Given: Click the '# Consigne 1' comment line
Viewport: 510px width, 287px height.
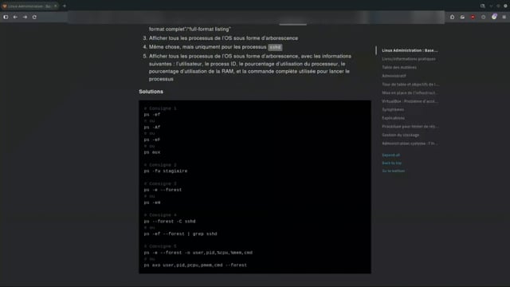Looking at the screenshot, I should tap(160, 108).
